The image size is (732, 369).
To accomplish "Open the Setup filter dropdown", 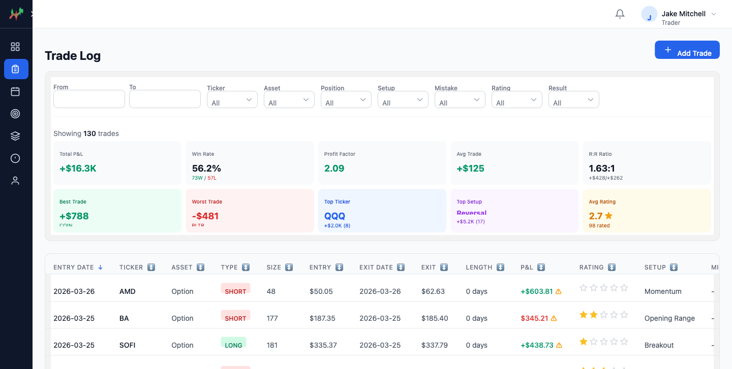I will pyautogui.click(x=403, y=100).
